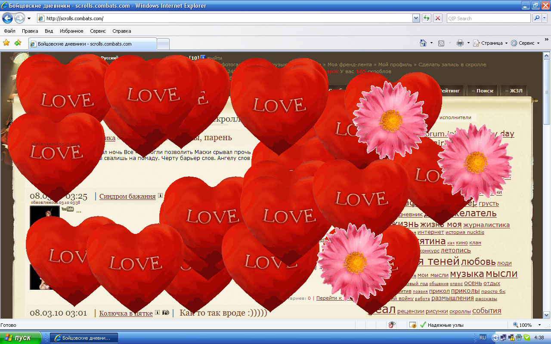This screenshot has height=344, width=551.
Task: Click the QIP Search magnifier button
Action: (x=537, y=18)
